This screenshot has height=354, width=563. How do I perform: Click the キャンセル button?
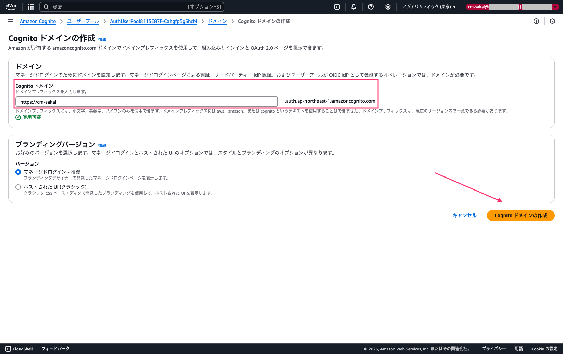click(x=465, y=215)
